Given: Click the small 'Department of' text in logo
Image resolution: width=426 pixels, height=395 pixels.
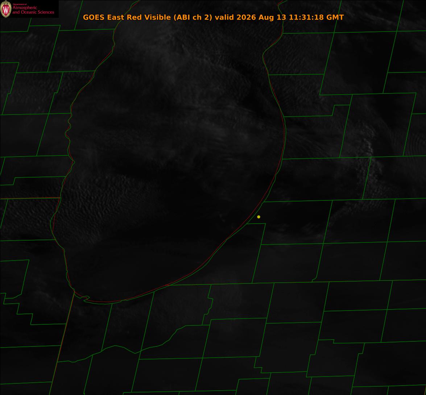Looking at the screenshot, I should coord(20,4).
